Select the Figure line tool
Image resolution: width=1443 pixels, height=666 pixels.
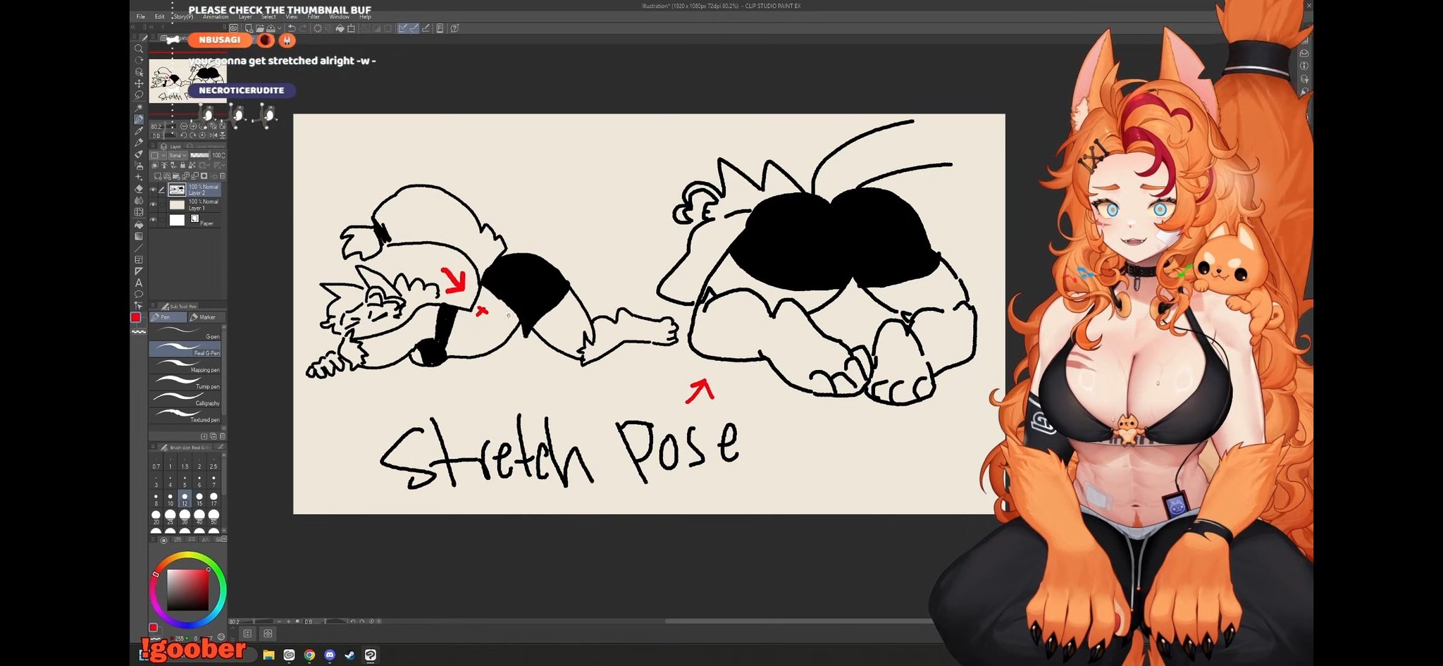[139, 248]
